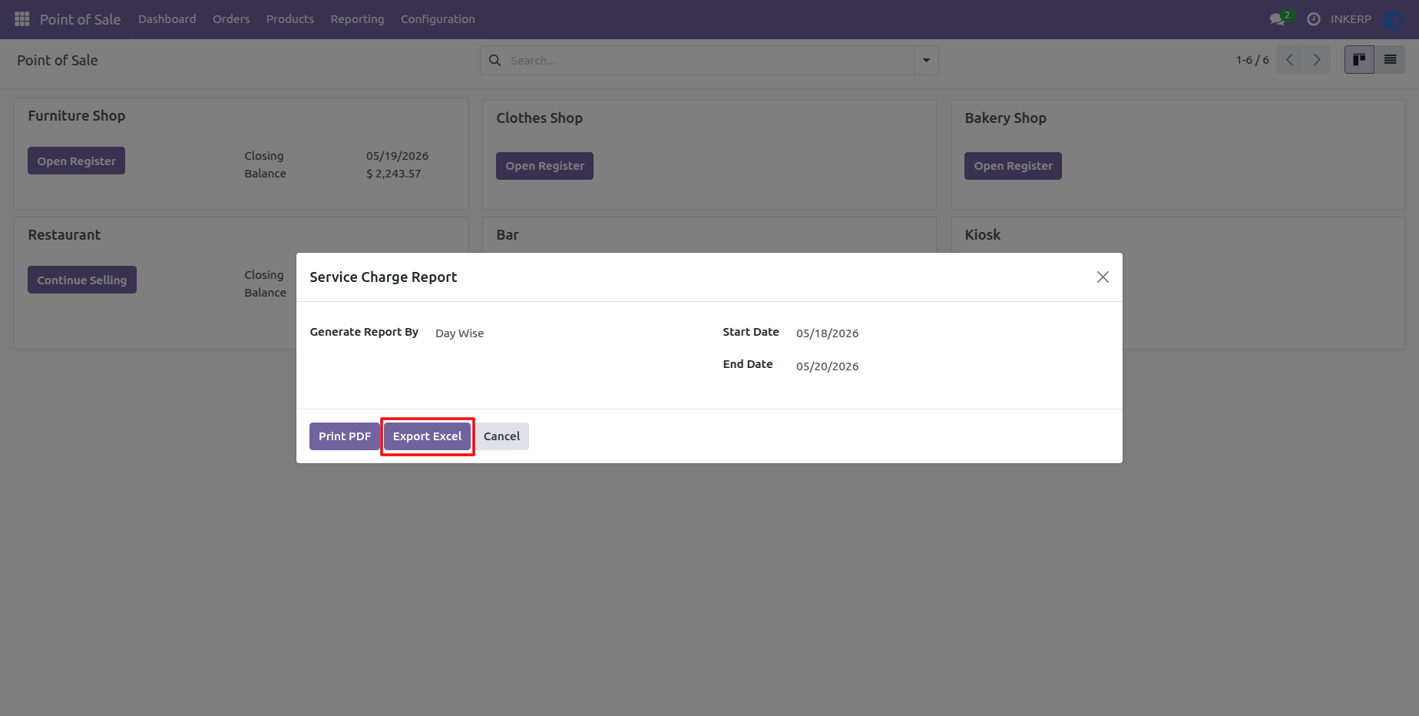Click Cancel in the report dialog
This screenshot has height=716, width=1419.
coord(501,436)
